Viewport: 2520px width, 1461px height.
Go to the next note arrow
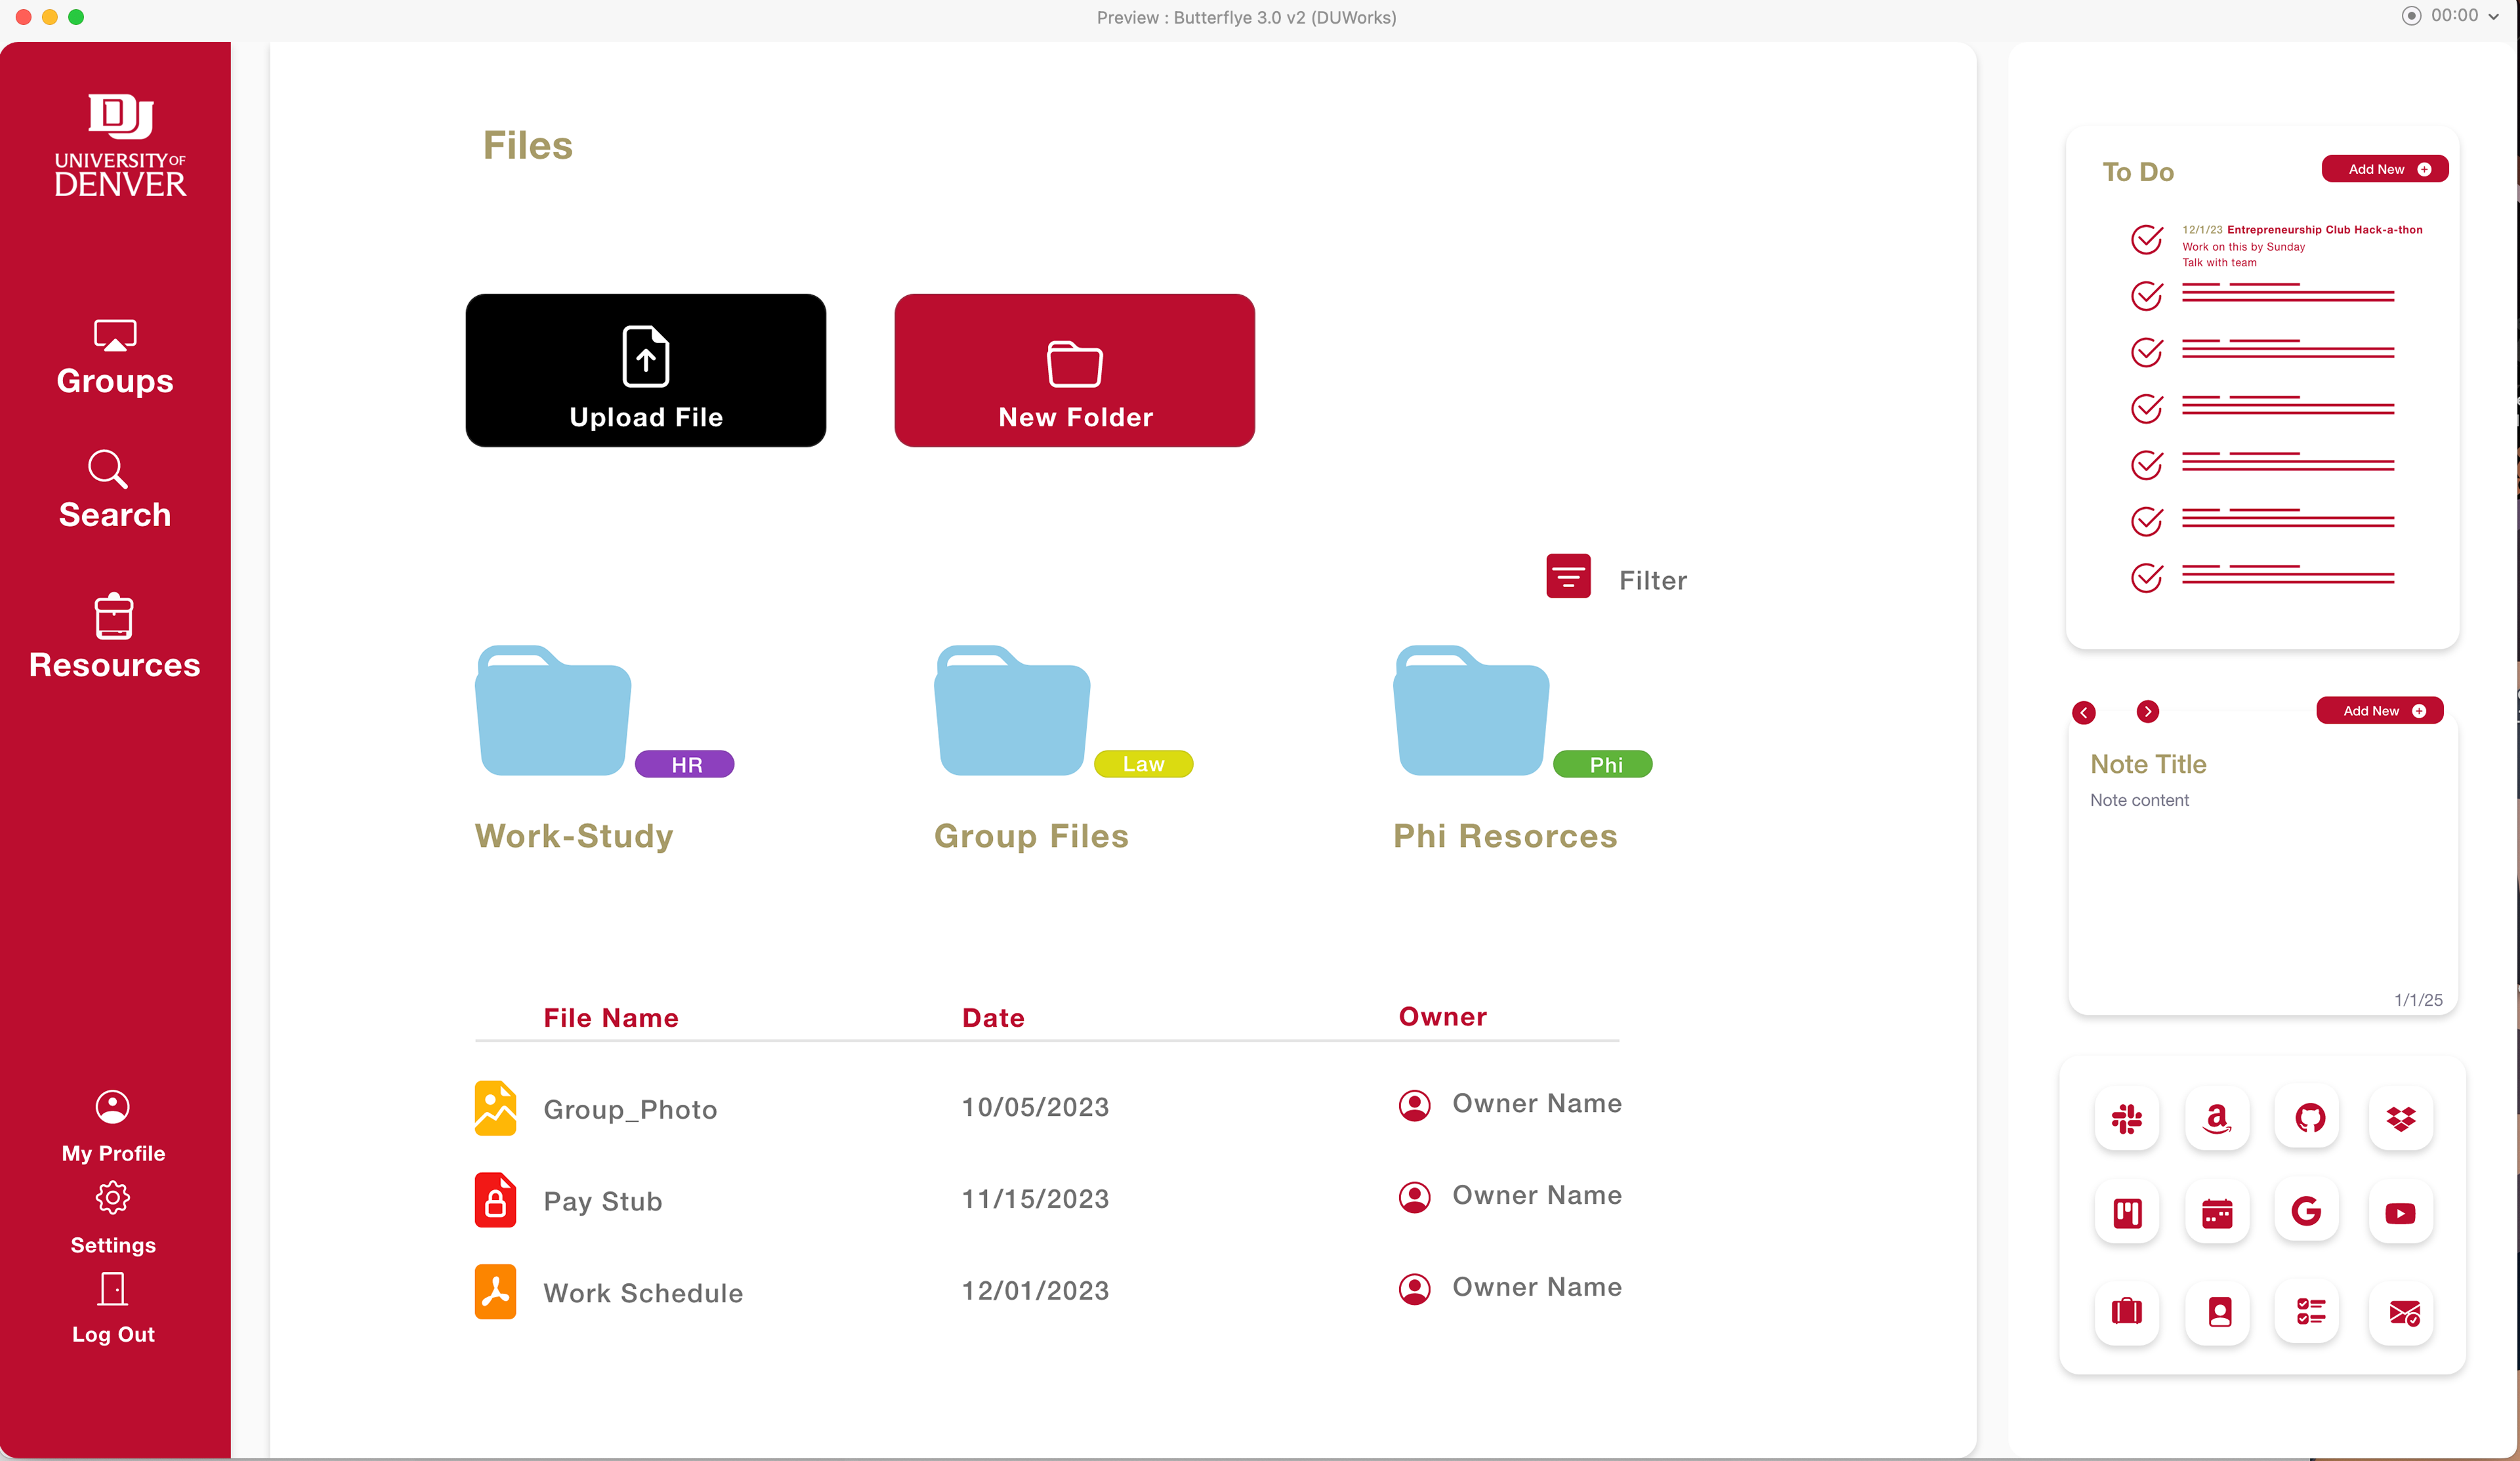(x=2148, y=711)
